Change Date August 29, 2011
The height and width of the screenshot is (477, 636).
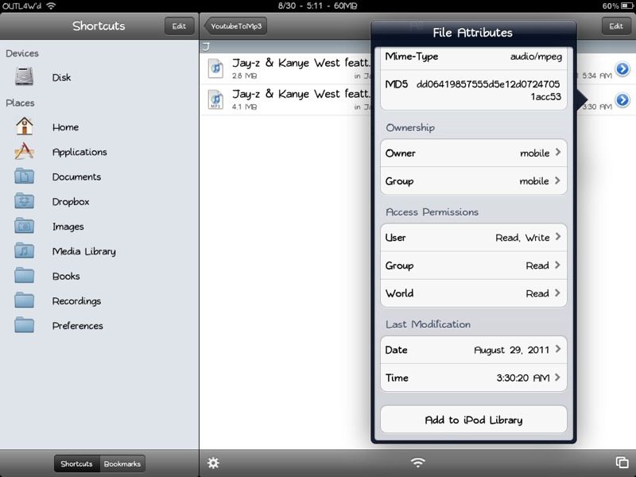pos(473,350)
